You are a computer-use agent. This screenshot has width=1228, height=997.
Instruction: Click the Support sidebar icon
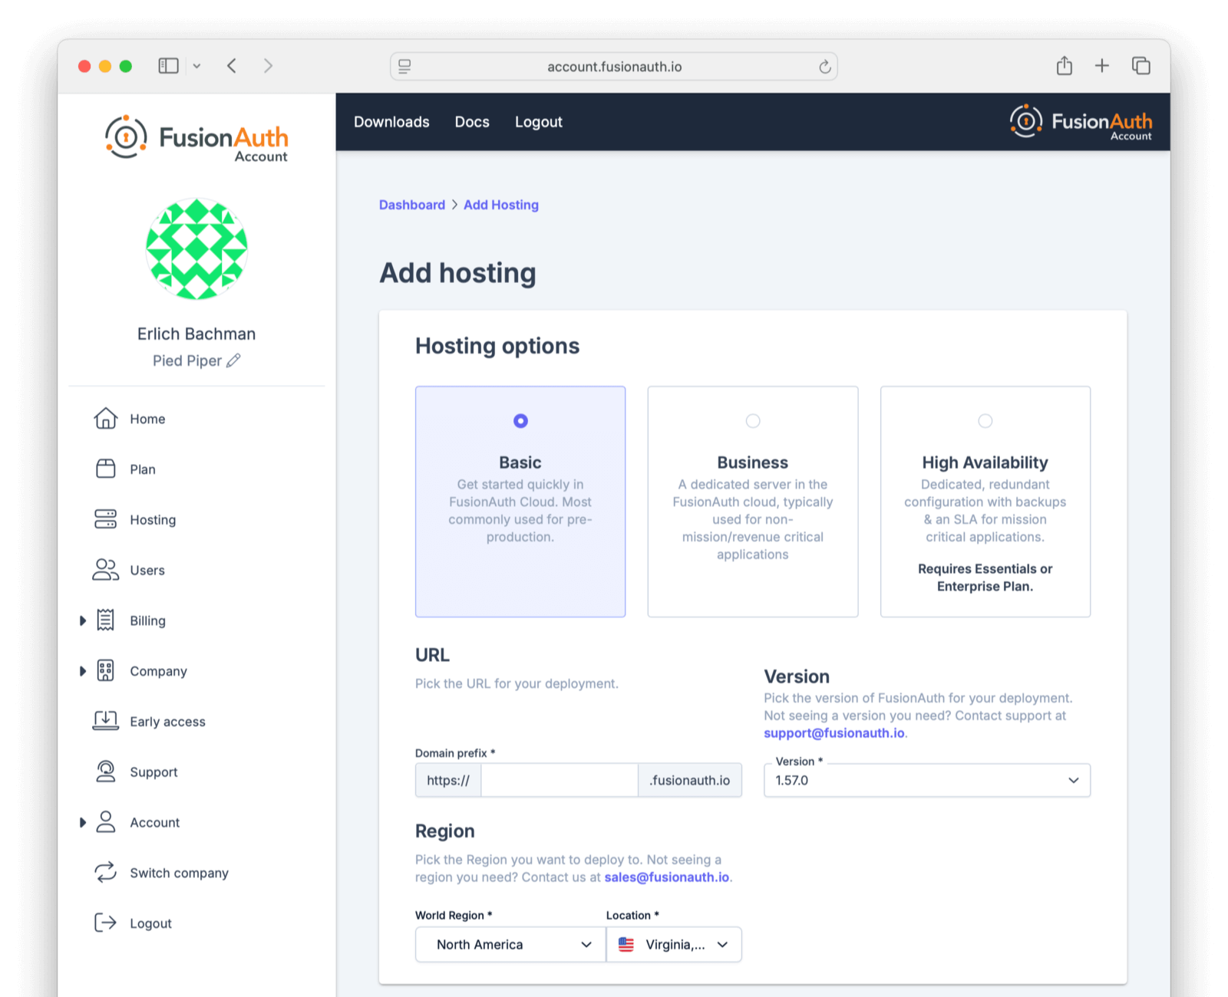coord(105,772)
